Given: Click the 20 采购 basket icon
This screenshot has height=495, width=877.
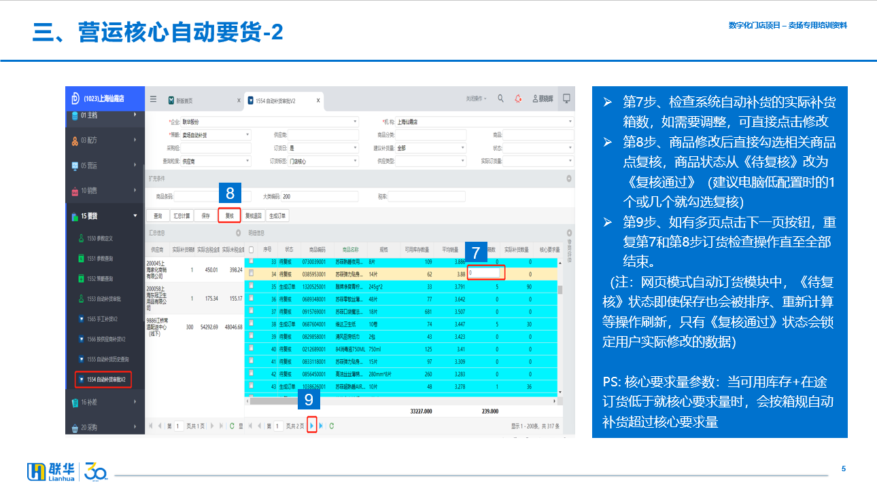Looking at the screenshot, I should point(75,428).
